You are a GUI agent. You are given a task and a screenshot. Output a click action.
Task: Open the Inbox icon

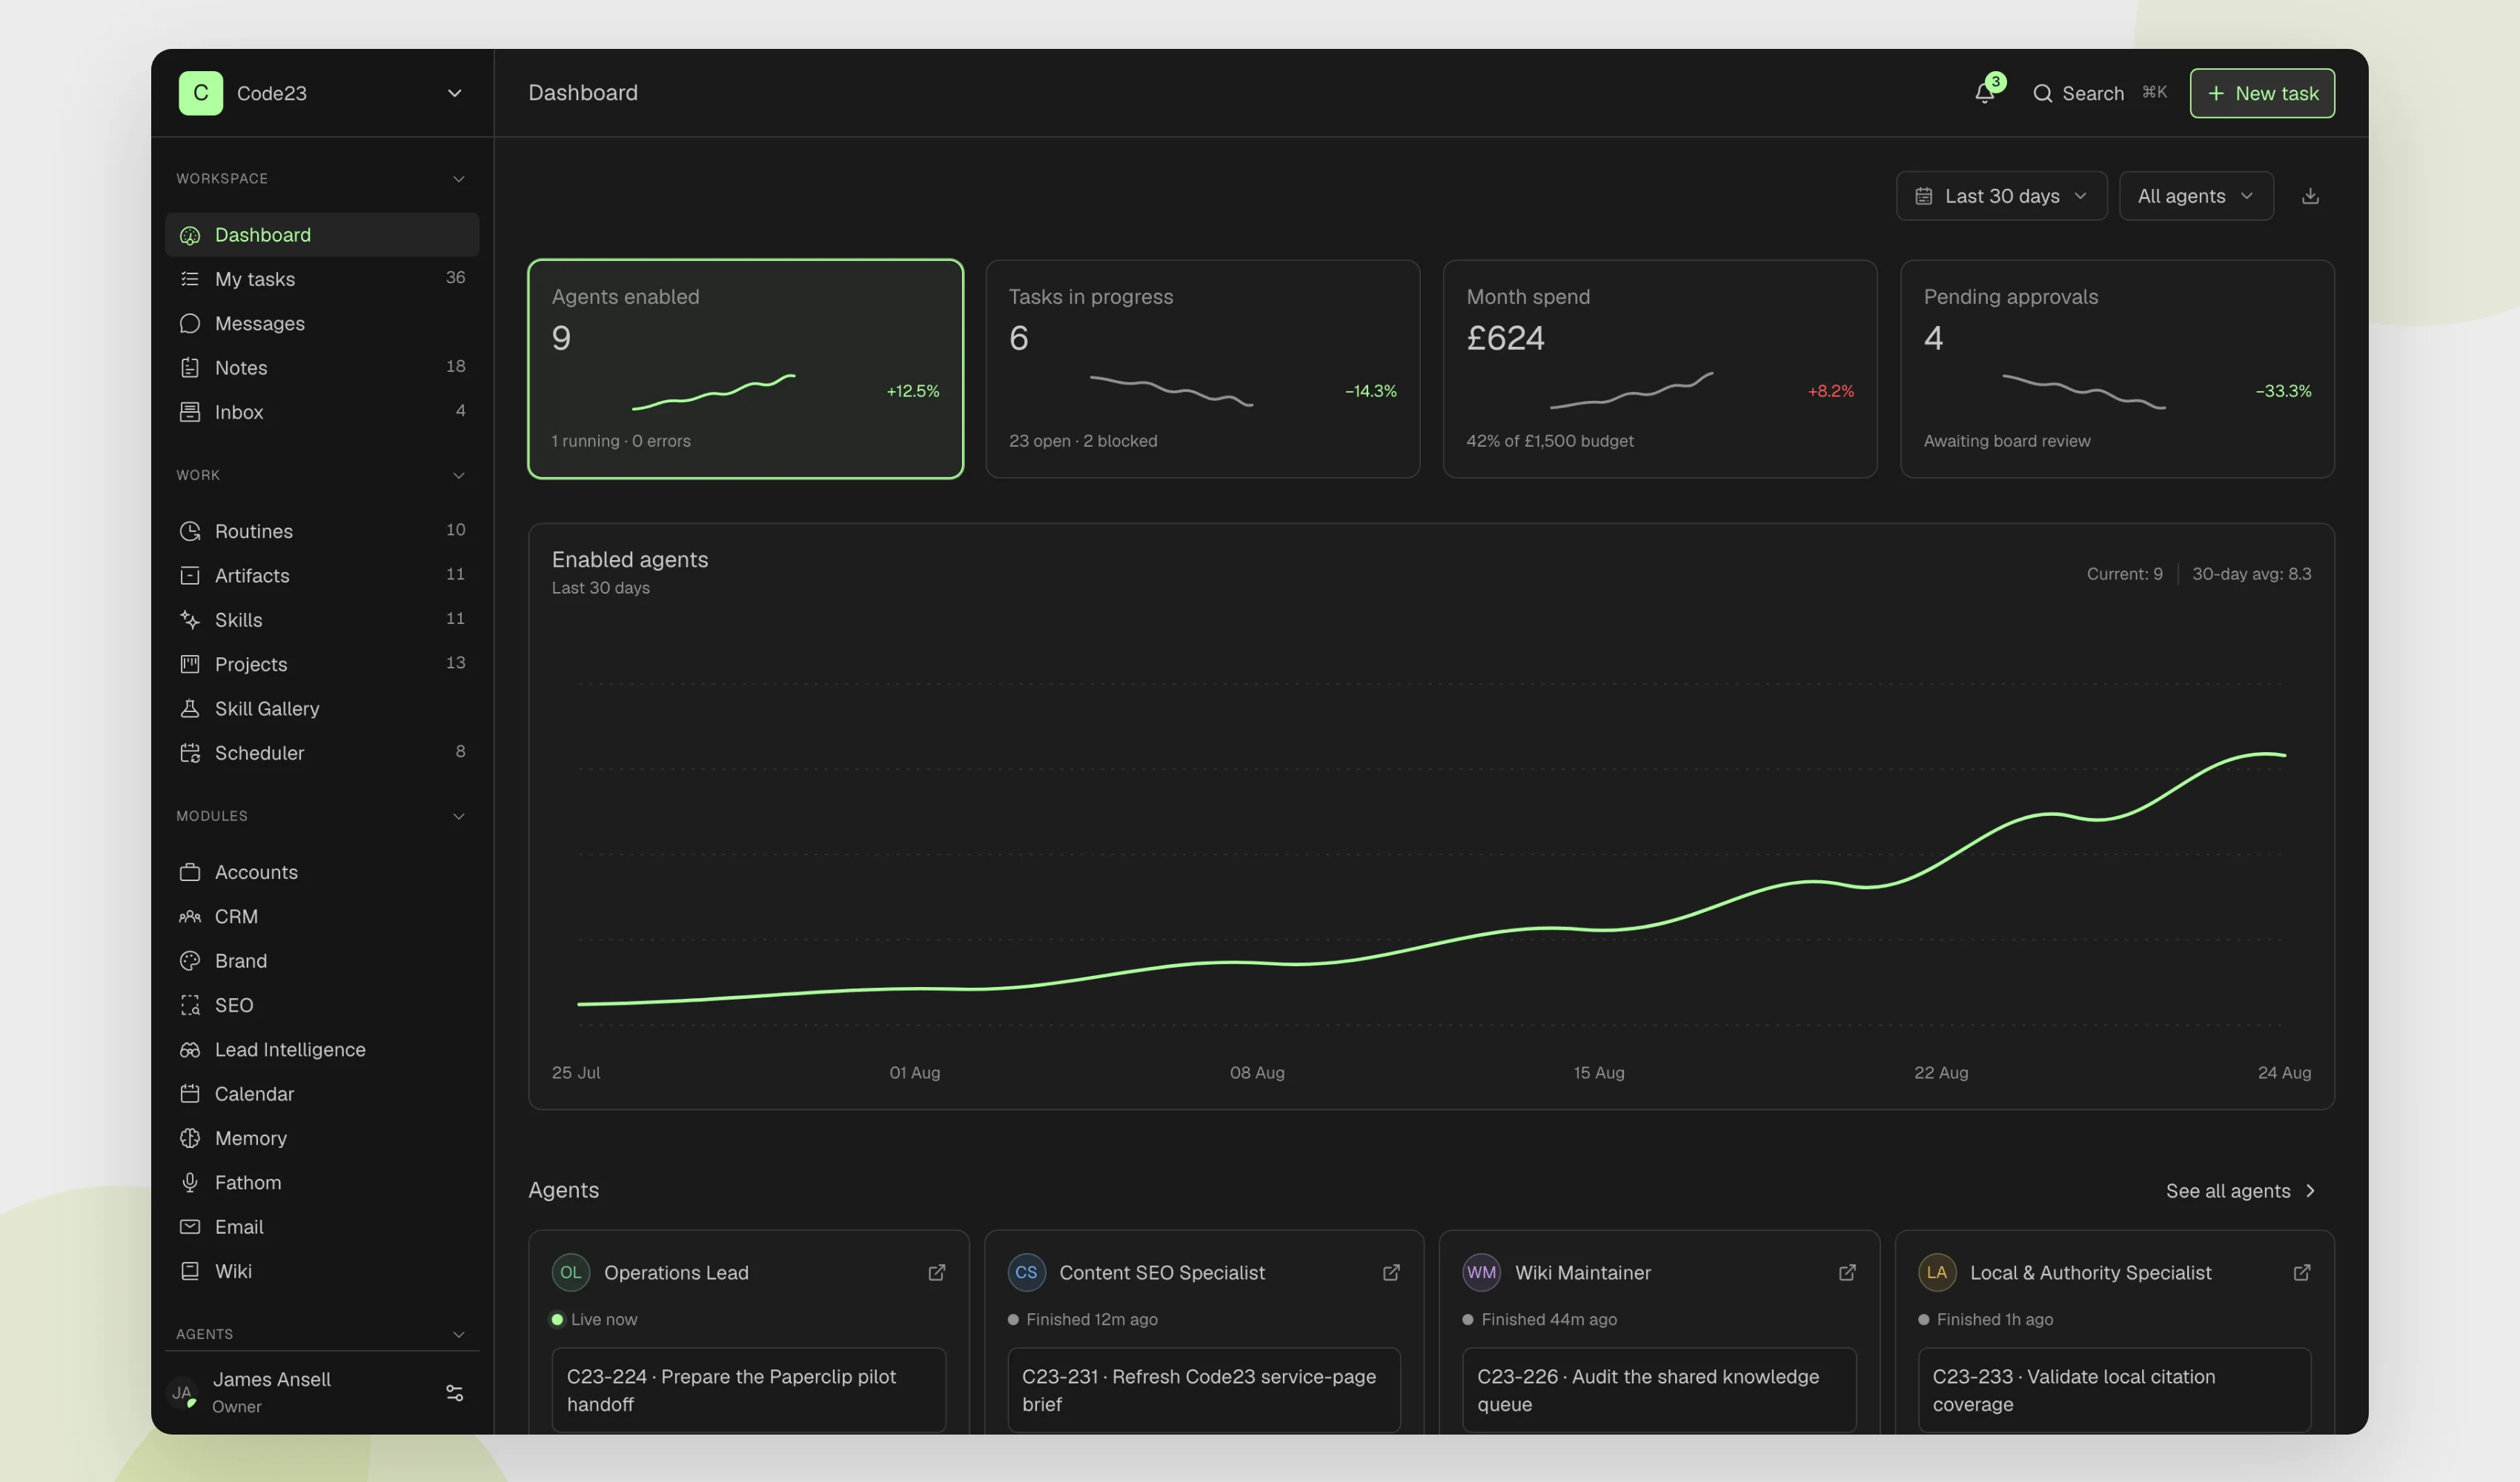point(190,412)
